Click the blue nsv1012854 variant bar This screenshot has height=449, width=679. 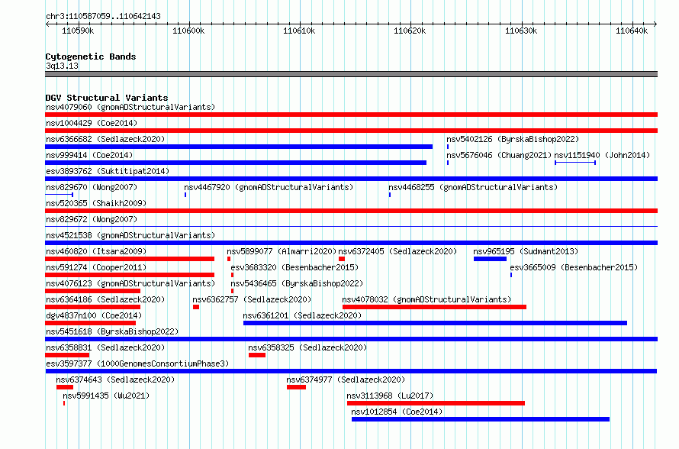481,419
